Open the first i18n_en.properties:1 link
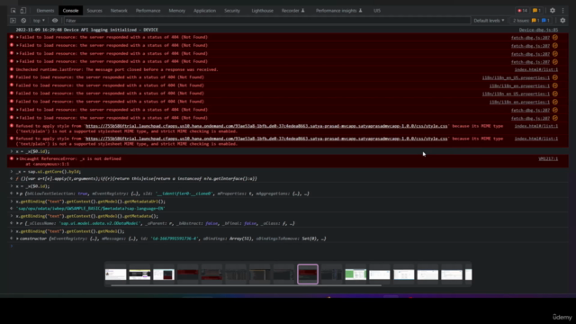The width and height of the screenshot is (576, 324). tap(519, 85)
